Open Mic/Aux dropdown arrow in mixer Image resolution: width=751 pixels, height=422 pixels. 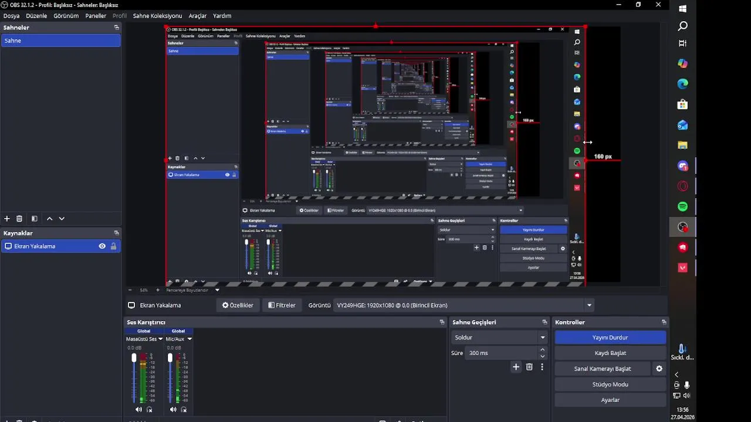tap(189, 339)
